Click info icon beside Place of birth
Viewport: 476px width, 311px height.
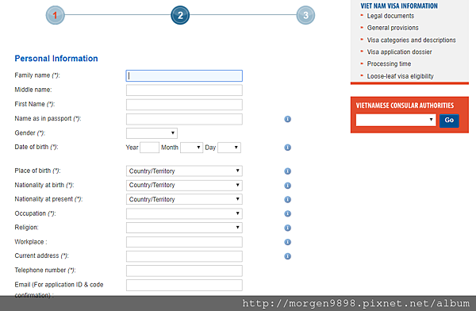point(287,171)
